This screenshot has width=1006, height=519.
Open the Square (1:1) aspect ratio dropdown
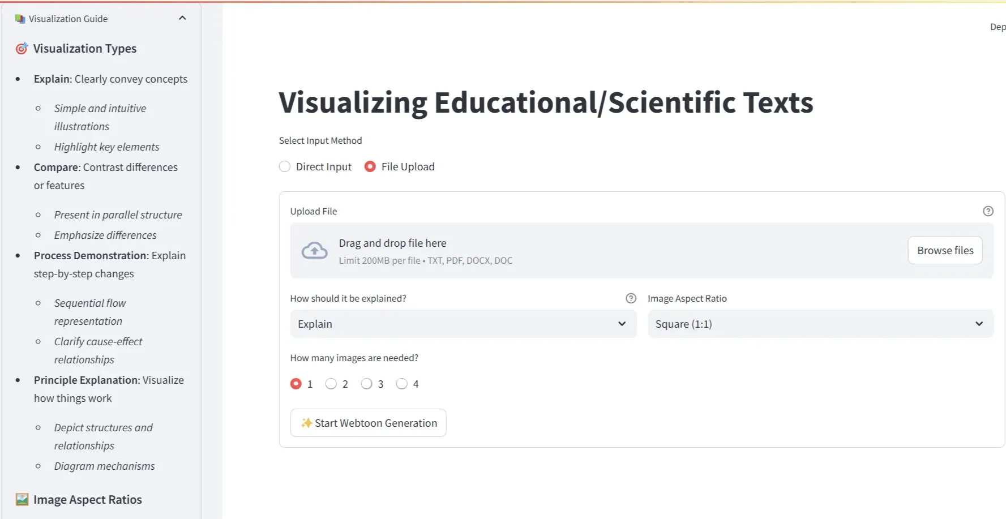[820, 324]
